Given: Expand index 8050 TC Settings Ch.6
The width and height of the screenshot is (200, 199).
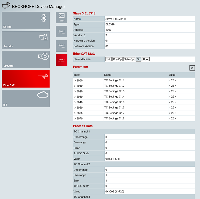Looking at the screenshot, I should point(75,108).
